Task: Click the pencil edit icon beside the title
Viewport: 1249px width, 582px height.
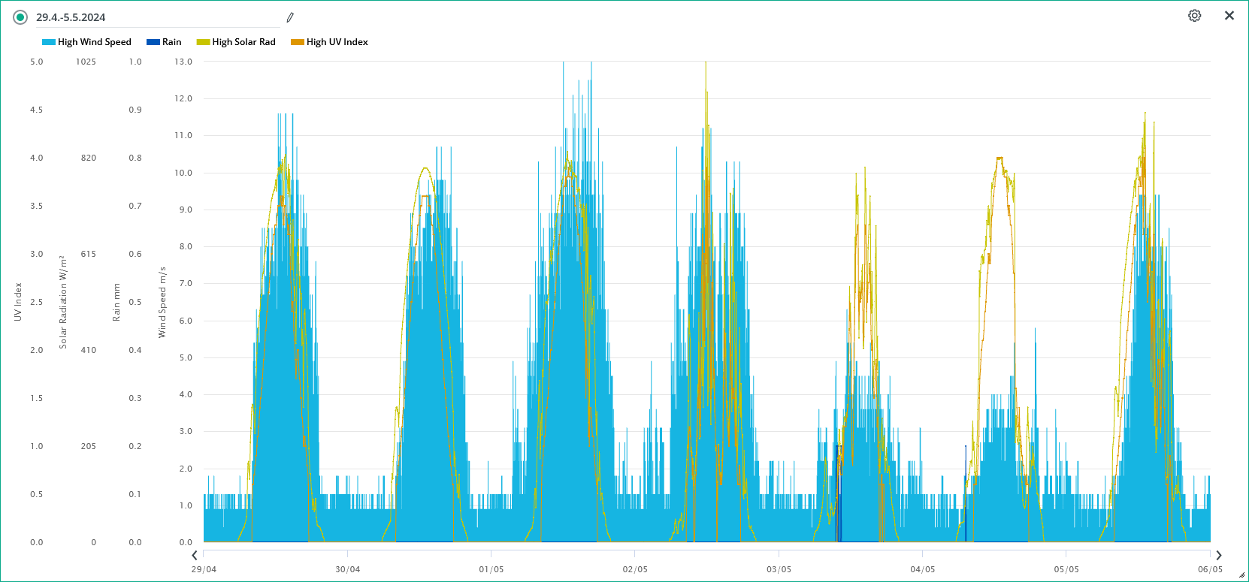Action: pos(290,17)
